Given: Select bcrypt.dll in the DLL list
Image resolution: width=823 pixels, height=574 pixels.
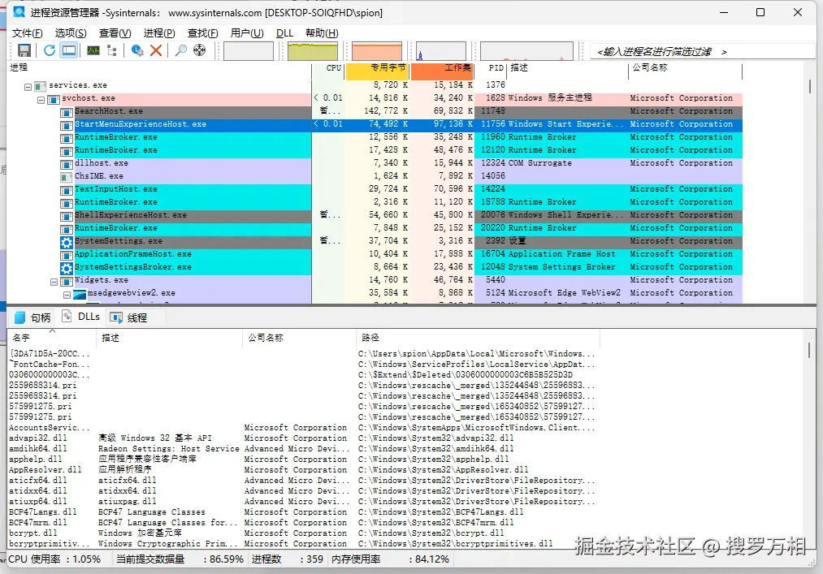Looking at the screenshot, I should pyautogui.click(x=303, y=533).
